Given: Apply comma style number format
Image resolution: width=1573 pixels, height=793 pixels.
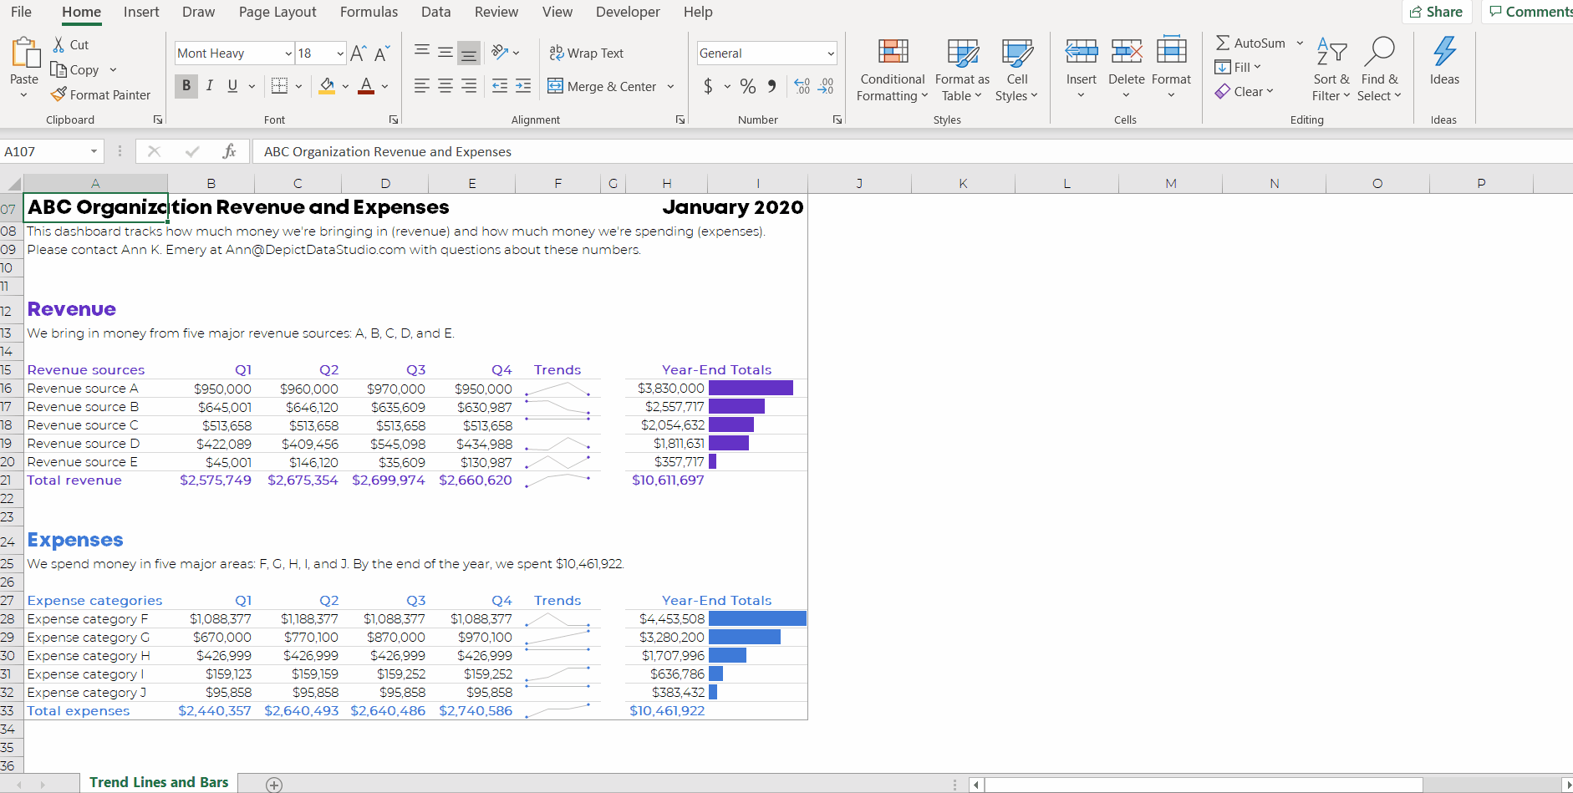Looking at the screenshot, I should [x=771, y=86].
